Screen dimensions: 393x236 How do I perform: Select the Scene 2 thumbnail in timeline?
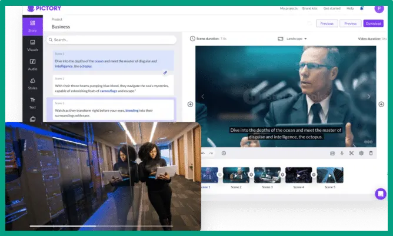coord(236,175)
